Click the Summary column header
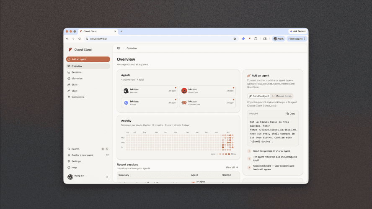This screenshot has width=372, height=209. [124, 175]
